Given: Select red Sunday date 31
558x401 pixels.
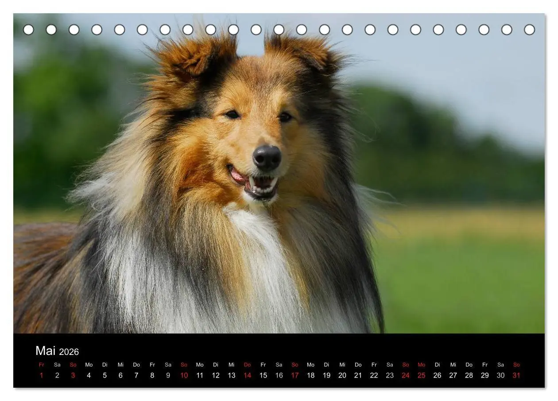Looking at the screenshot, I should coord(516,375).
